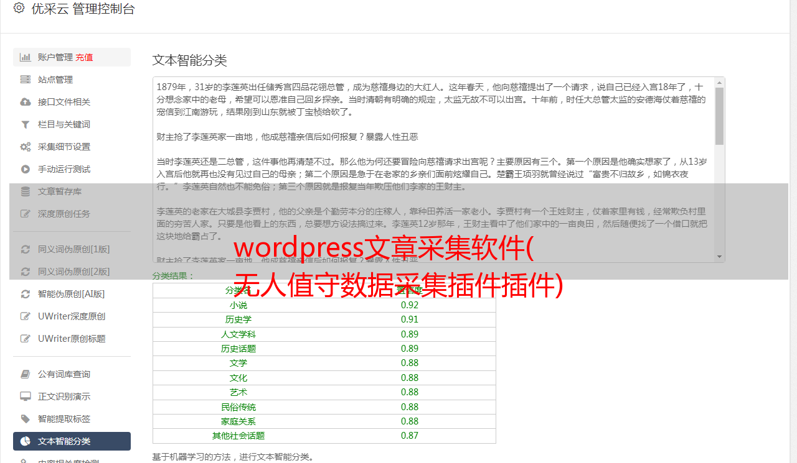Screen dimensions: 797x463
Task: Click refresh icon for 同义词伪原创[2版]
Action: [26, 272]
